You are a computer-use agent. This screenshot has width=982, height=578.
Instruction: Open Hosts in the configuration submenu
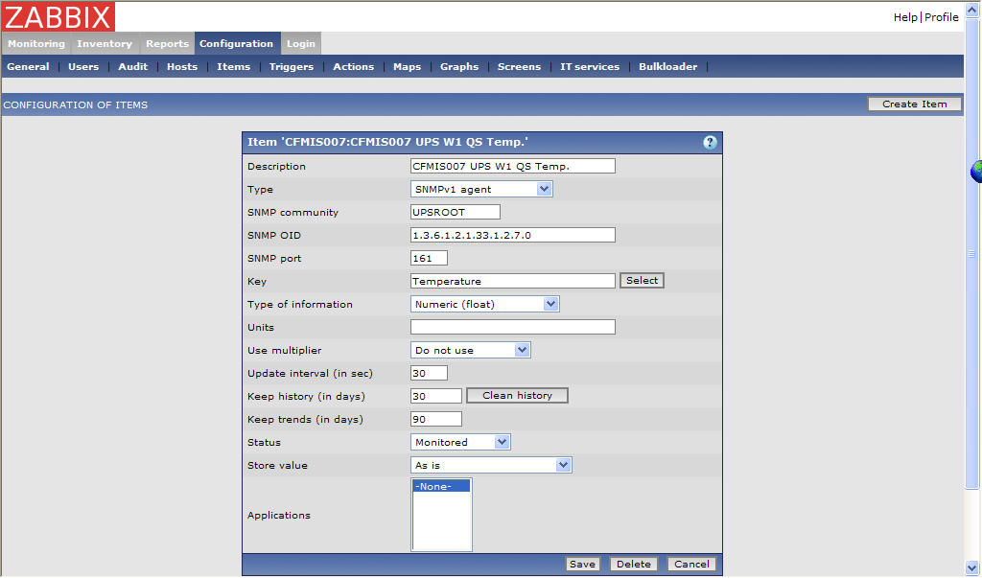pos(182,67)
